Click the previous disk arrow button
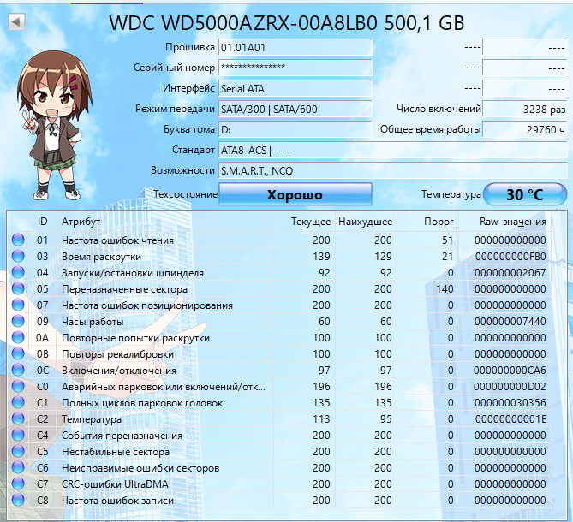The height and width of the screenshot is (522, 573). [x=16, y=22]
